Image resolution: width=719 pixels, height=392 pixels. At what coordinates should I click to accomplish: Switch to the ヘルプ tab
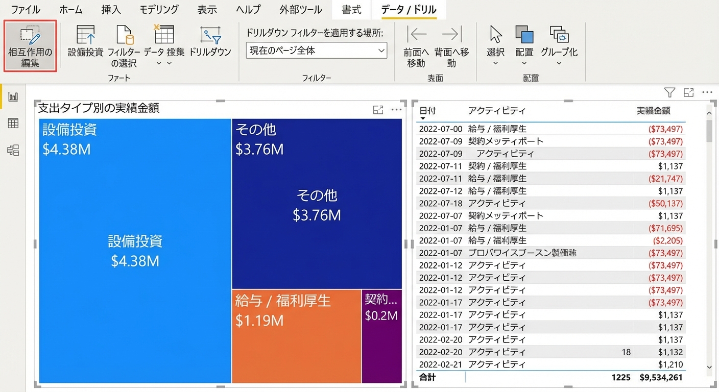(x=248, y=10)
